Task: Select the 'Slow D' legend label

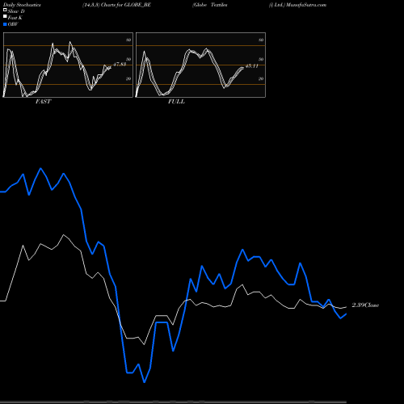Action: (x=16, y=11)
